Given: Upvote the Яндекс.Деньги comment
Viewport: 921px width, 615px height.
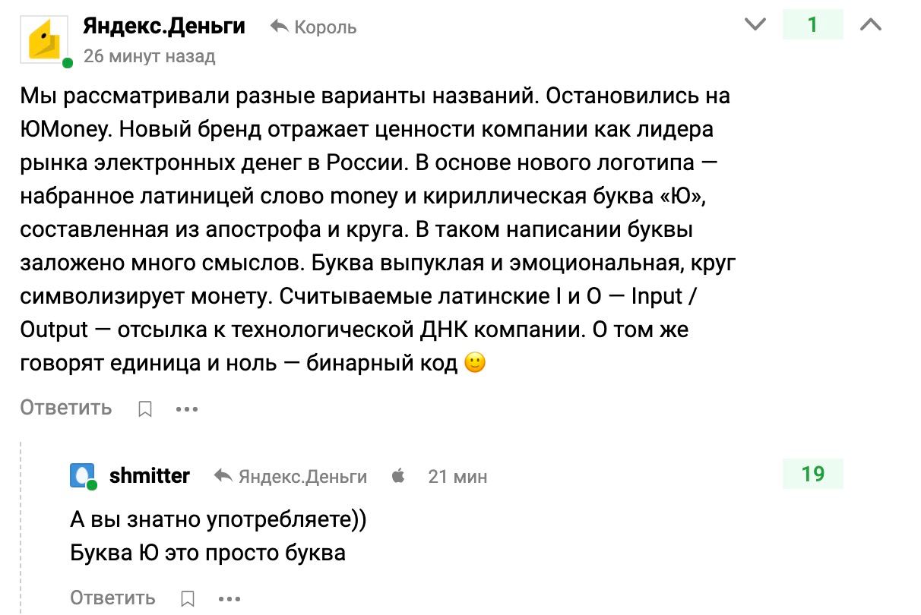Looking at the screenshot, I should coord(871,25).
